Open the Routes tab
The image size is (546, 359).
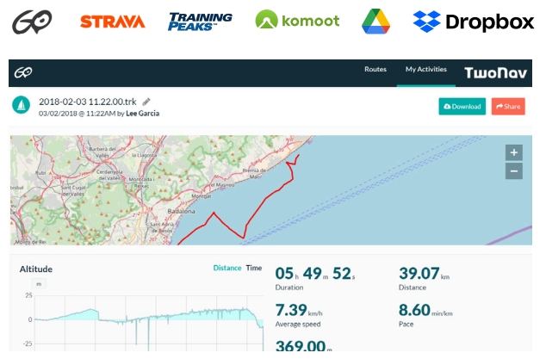tap(375, 69)
